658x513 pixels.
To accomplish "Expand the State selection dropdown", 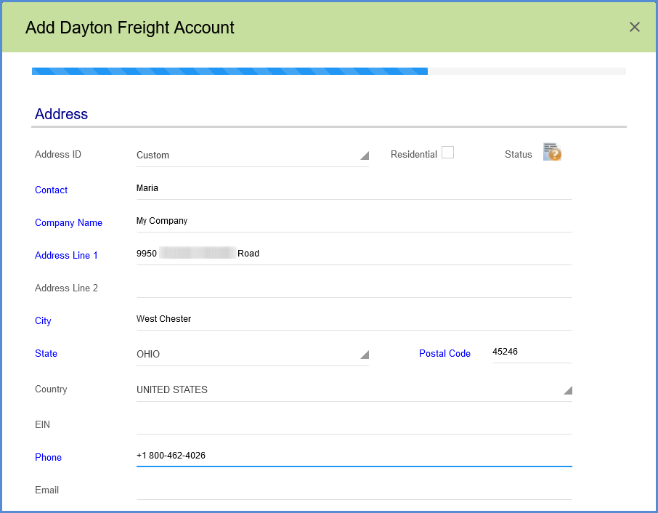I will point(365,352).
